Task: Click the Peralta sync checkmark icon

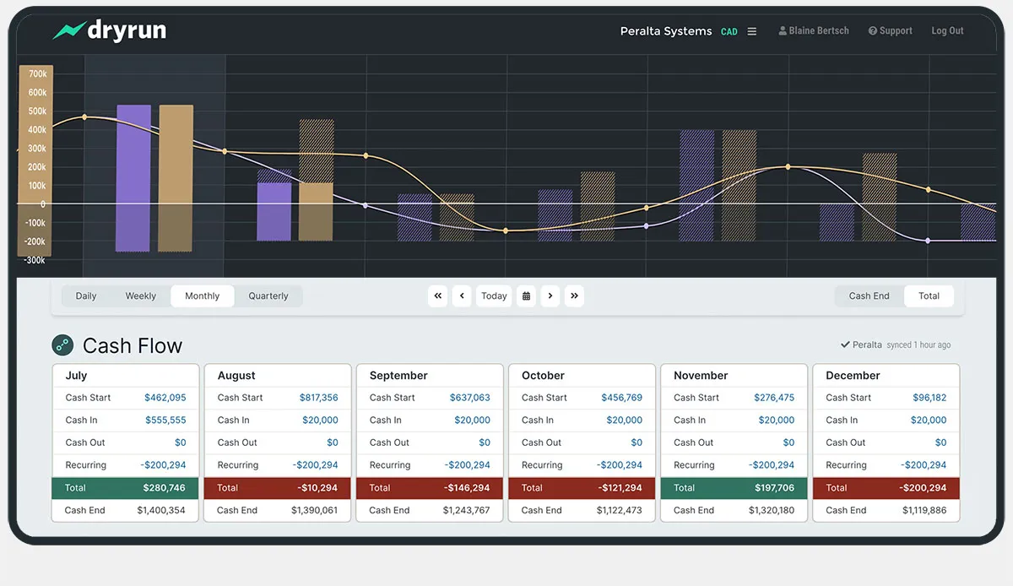Action: 845,345
